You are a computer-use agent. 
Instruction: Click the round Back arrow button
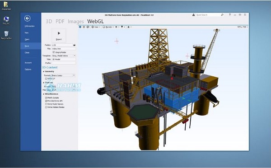27,19
